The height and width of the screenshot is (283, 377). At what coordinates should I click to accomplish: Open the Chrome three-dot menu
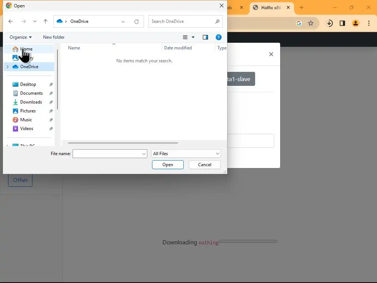coord(369,23)
